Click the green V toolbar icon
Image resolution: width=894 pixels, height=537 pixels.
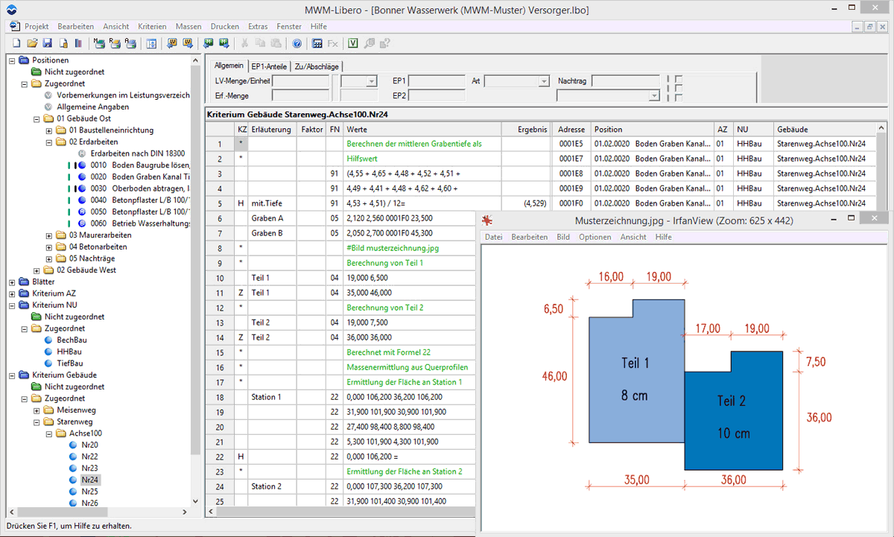353,43
